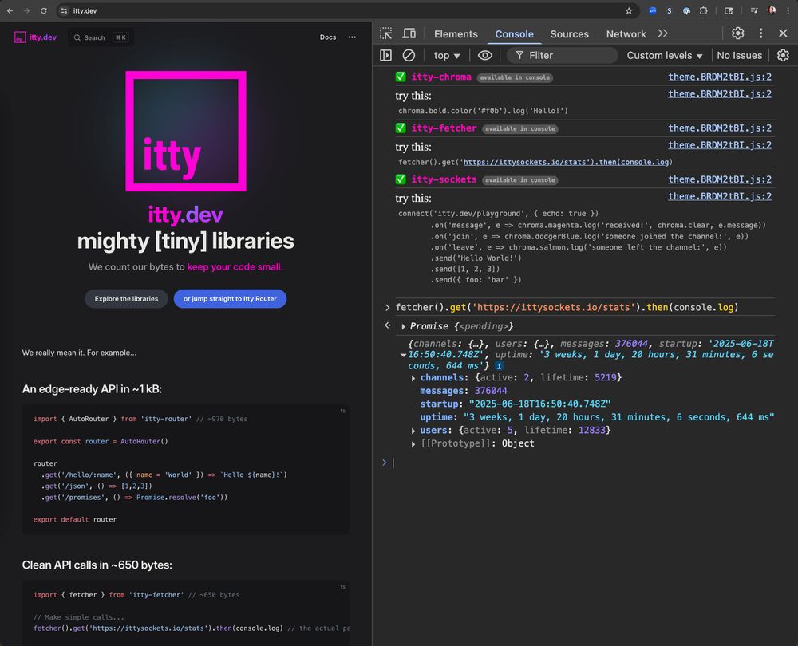
Task: Create a live expression with eye icon
Action: [485, 56]
